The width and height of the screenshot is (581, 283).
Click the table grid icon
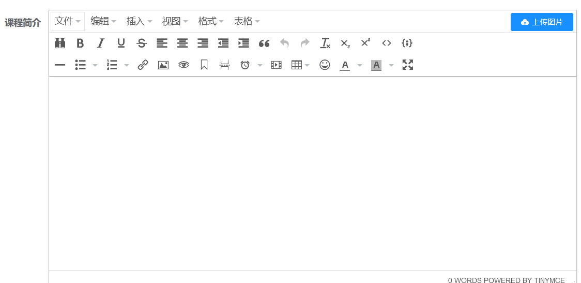[296, 65]
